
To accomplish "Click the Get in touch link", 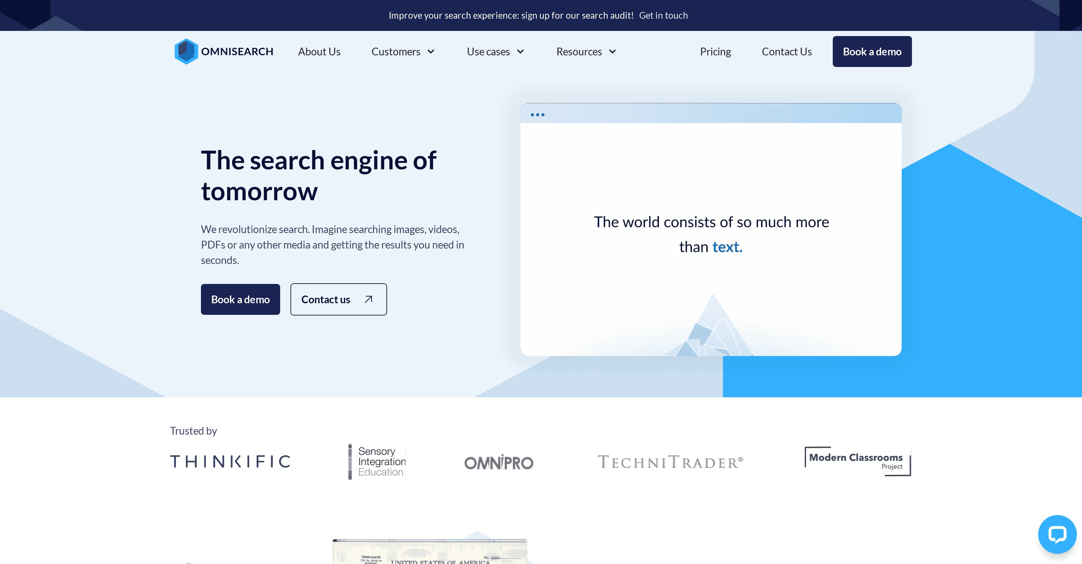I will pyautogui.click(x=663, y=15).
